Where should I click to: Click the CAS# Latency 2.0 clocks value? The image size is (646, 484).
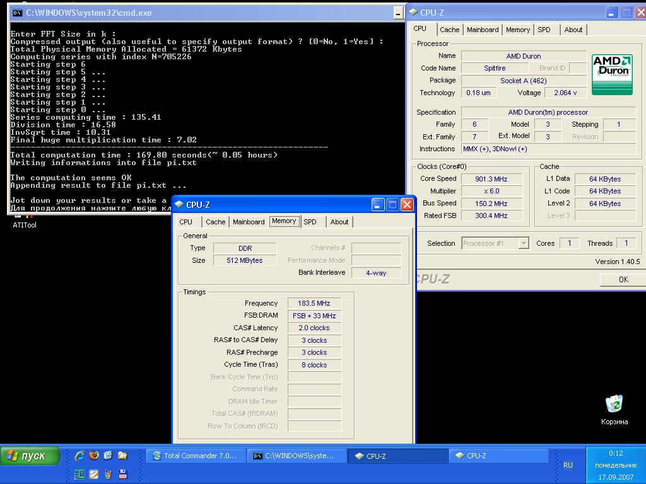(x=314, y=328)
